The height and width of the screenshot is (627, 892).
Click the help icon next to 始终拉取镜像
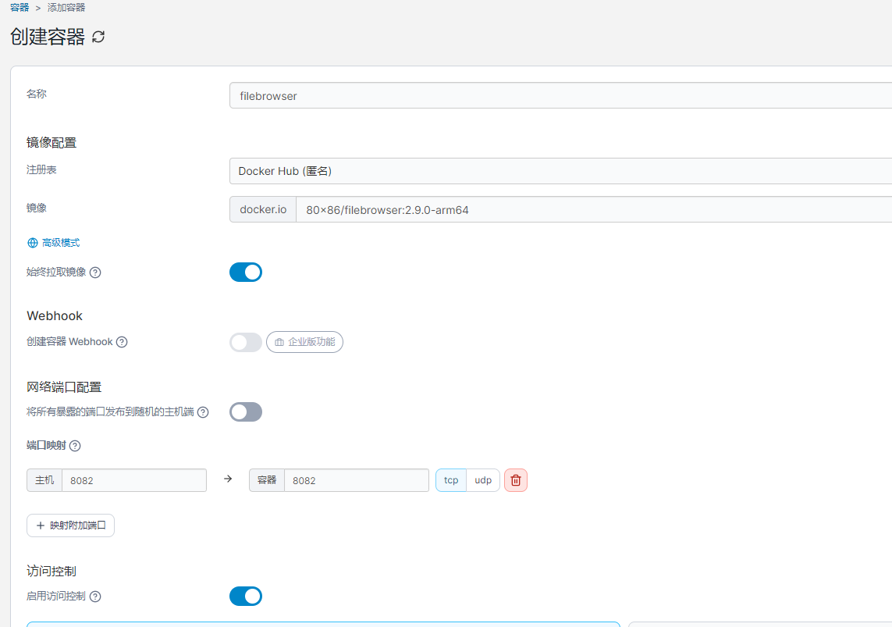(x=95, y=273)
